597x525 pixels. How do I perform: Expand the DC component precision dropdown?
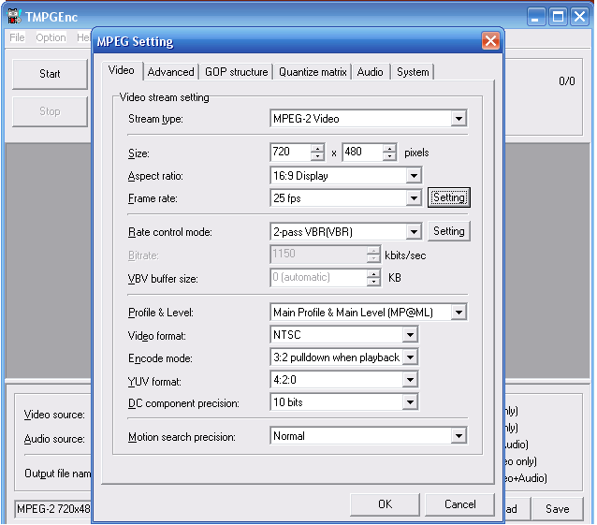coord(410,402)
